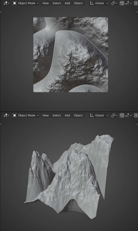Expand the toolbar arrow in bottom viewport
Image resolution: width=138 pixels, height=231 pixels.
click(x=1, y=124)
